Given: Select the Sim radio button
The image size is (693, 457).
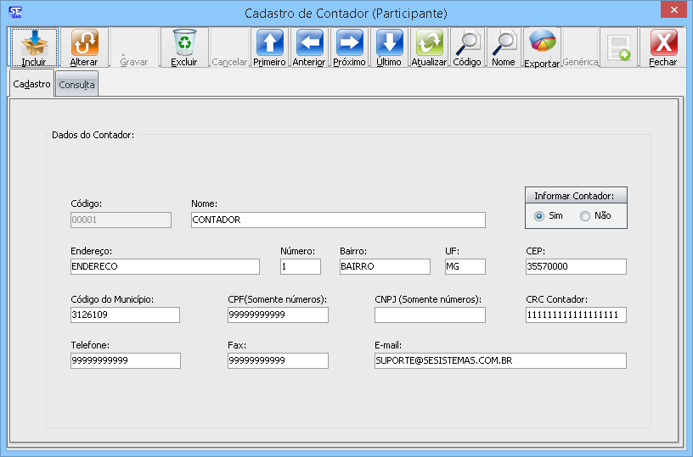Looking at the screenshot, I should click(x=539, y=216).
